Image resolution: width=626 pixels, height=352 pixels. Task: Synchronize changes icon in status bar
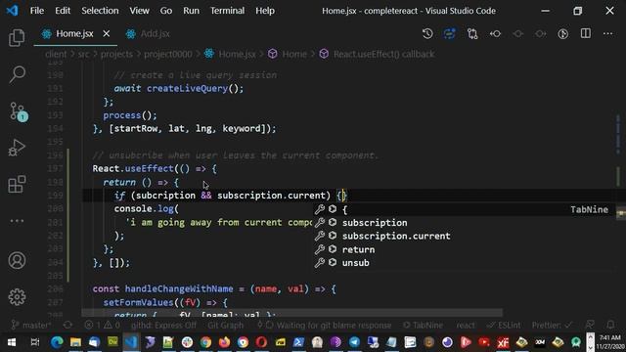67,326
